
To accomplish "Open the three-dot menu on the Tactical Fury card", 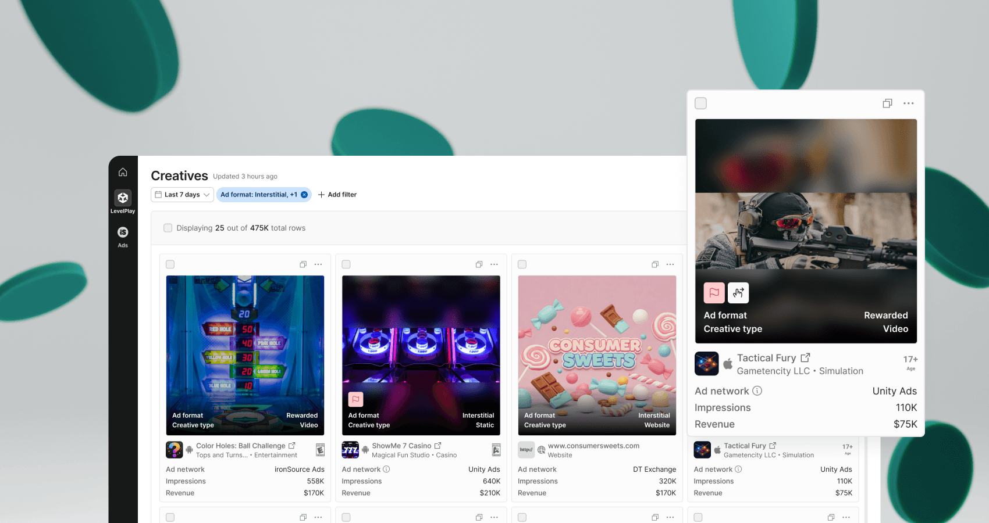I will pos(908,103).
